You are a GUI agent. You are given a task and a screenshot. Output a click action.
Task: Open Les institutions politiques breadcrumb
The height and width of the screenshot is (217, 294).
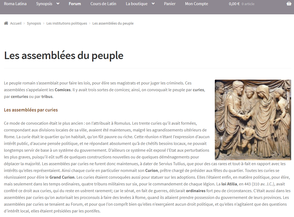click(x=67, y=23)
